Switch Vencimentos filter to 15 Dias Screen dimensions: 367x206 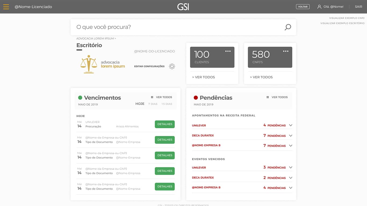point(167,104)
